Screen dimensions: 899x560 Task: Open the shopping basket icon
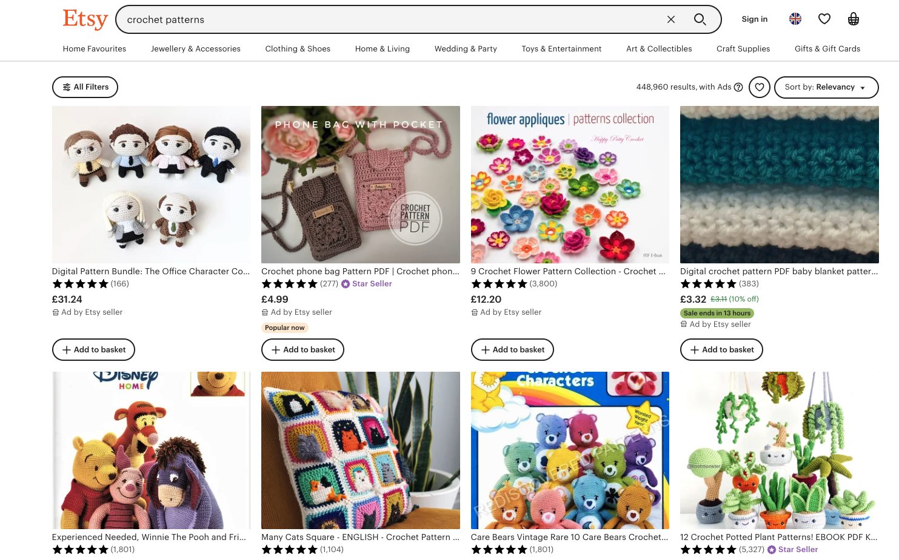(x=853, y=19)
